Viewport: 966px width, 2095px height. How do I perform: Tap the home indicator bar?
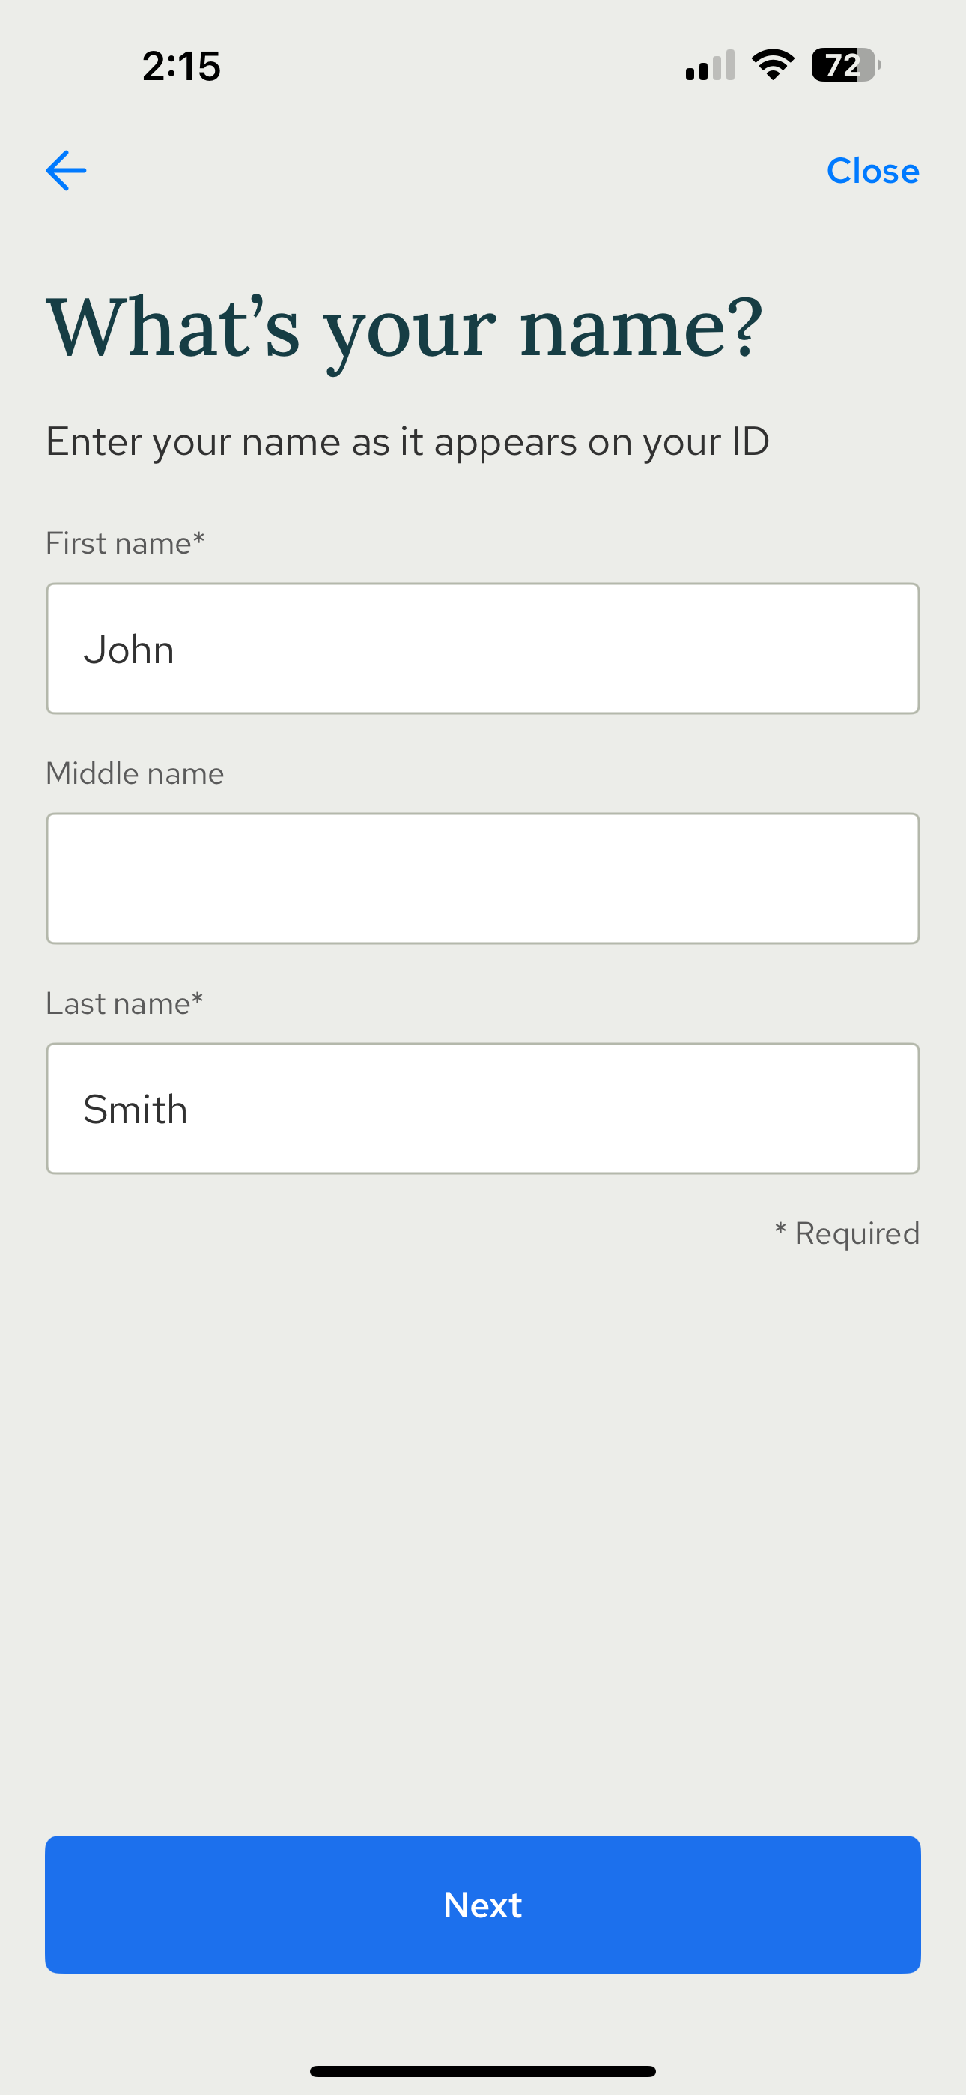[x=483, y=2070]
